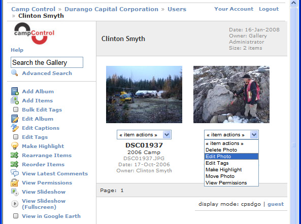Click the Date: 16-Jan-2008 text

(254, 30)
